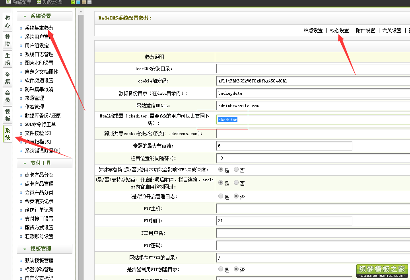Open the 系统 vertical sidebar tab
Viewport: 410px width, 280px height.
coord(8,134)
